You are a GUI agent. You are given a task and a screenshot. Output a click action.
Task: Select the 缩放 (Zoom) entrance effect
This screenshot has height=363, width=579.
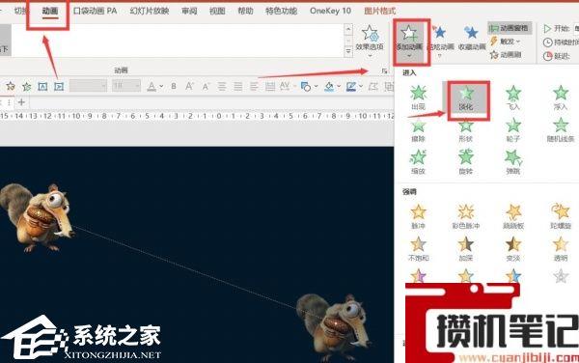(x=419, y=162)
